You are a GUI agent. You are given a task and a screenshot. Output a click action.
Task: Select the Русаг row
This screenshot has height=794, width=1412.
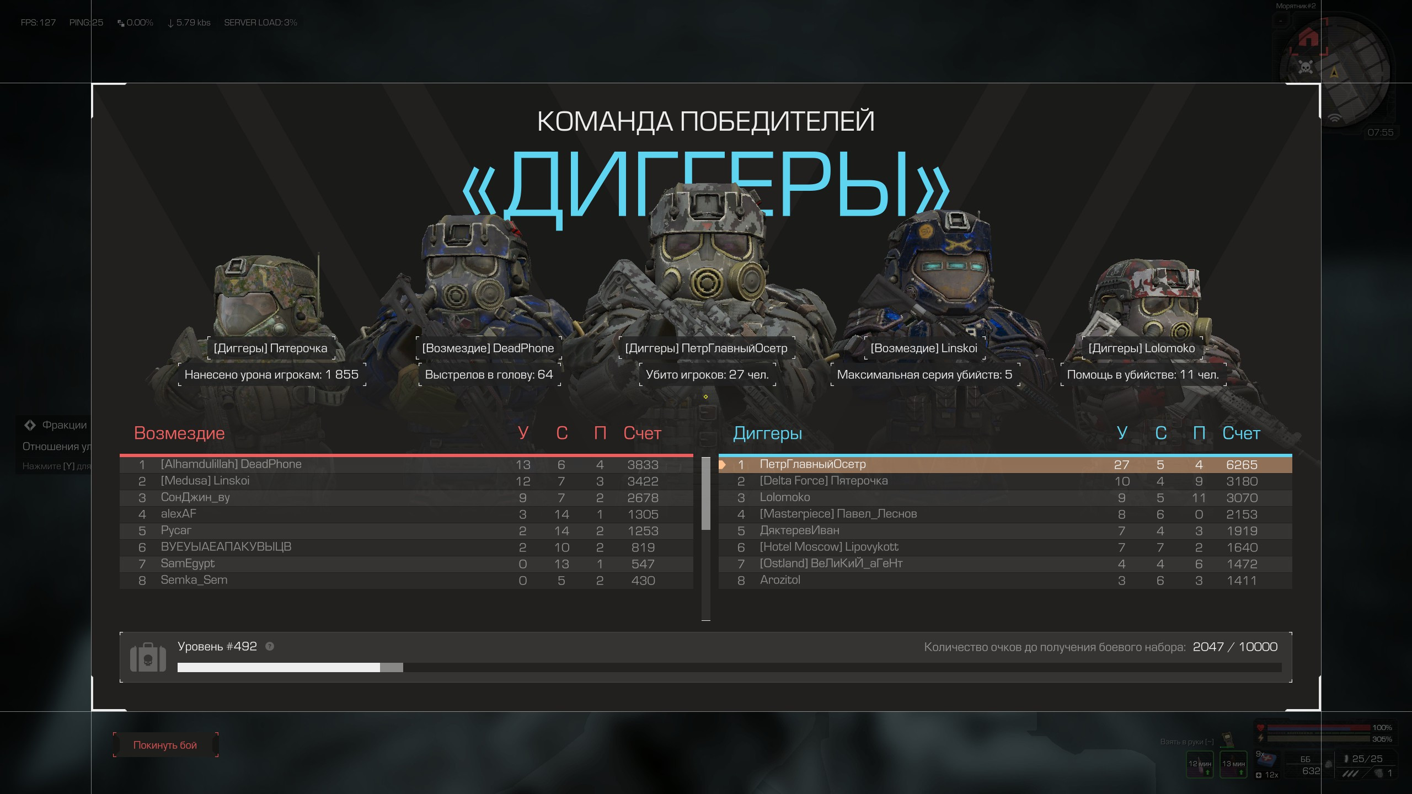(x=407, y=531)
